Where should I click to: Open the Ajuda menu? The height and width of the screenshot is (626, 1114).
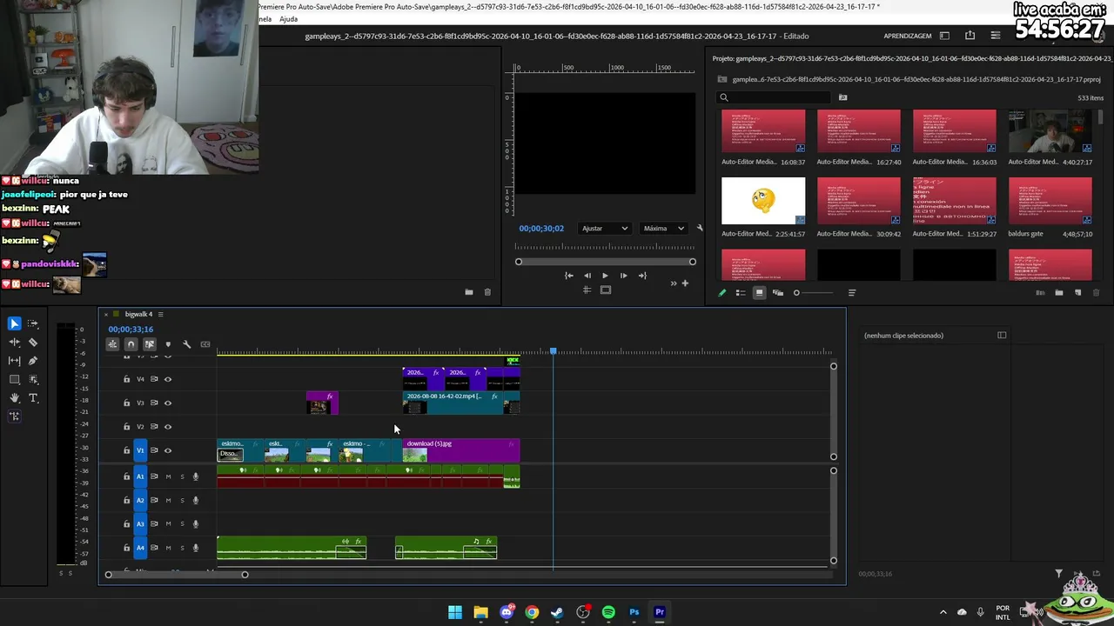tap(289, 19)
